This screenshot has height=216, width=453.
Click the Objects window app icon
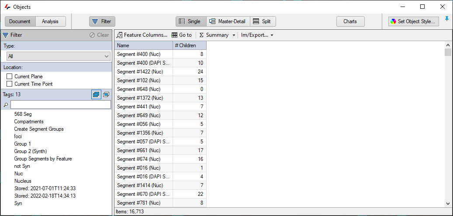[8, 7]
